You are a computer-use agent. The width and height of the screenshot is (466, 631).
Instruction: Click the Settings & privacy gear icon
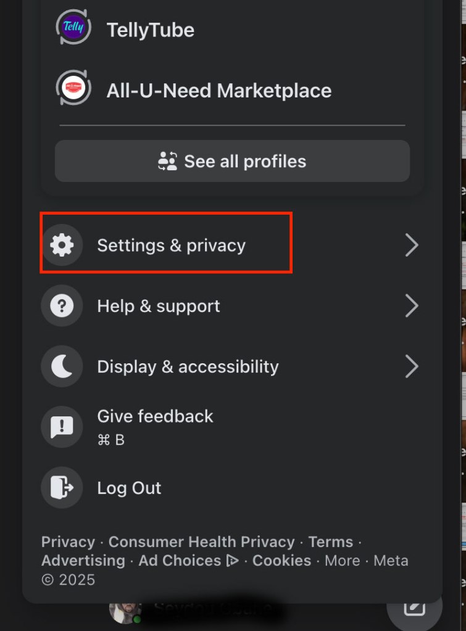point(62,245)
